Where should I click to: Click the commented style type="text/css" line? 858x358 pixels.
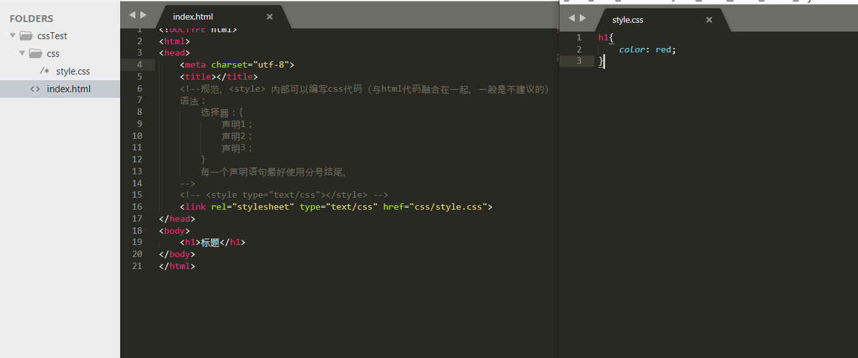pyautogui.click(x=284, y=195)
